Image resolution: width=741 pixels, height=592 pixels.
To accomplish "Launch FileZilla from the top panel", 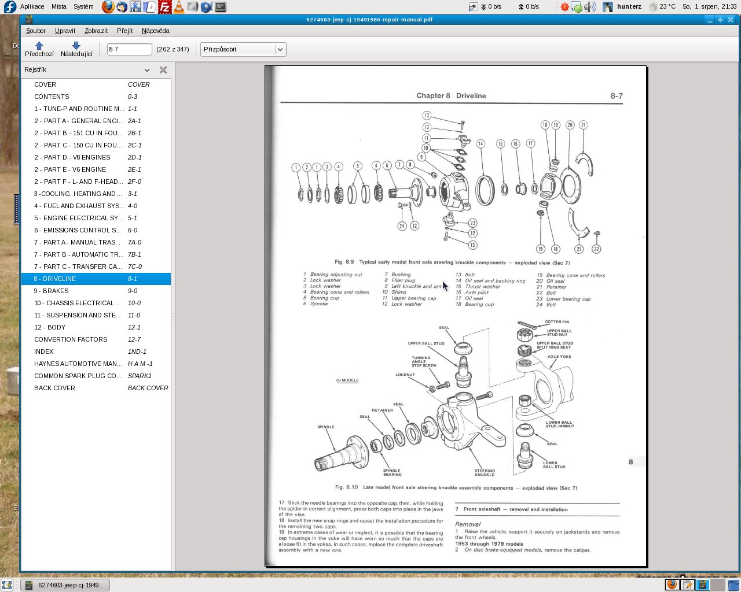I will coord(165,7).
